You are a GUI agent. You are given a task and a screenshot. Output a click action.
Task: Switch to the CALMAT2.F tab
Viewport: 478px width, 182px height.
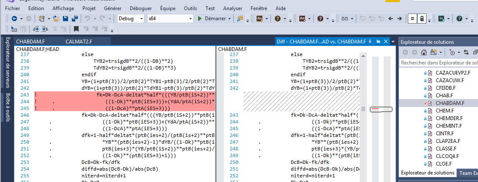[79, 42]
